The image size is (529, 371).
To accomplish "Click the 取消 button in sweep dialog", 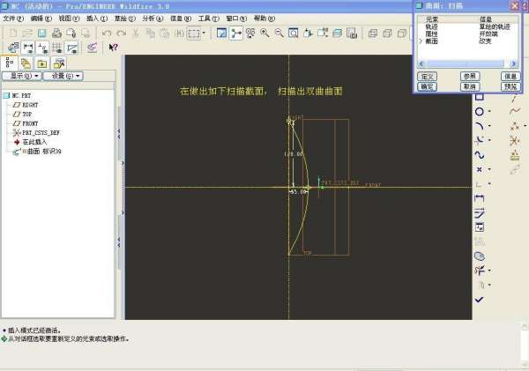I will pos(470,86).
